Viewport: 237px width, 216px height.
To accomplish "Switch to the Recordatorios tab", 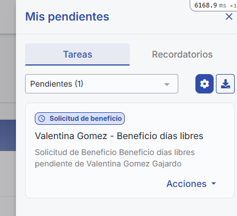I will click(182, 54).
